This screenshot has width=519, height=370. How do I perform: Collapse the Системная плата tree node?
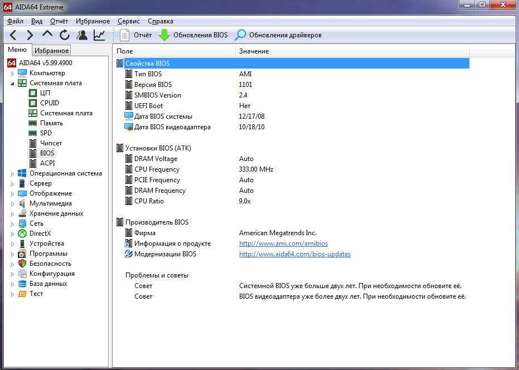coord(13,83)
